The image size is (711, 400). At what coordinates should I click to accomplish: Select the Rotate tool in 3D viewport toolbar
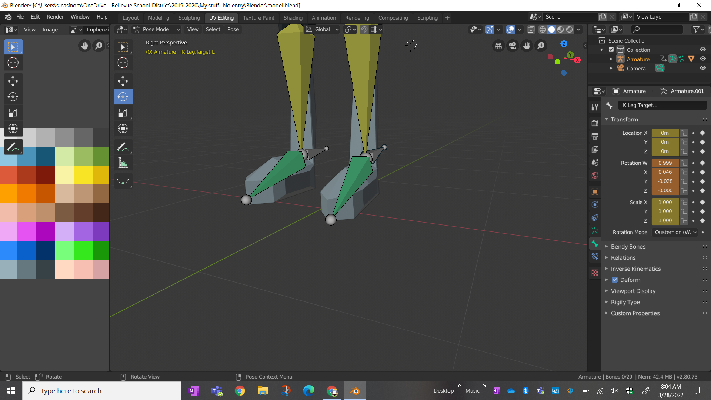click(123, 97)
